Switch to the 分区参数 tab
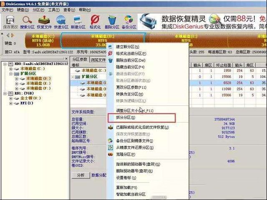Screen dimensions: 267x200 80,59
